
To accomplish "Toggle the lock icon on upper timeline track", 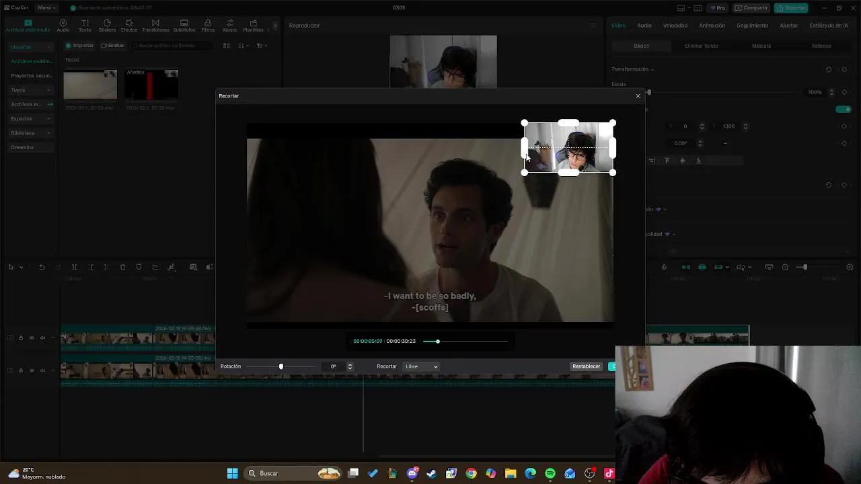I will click(21, 337).
